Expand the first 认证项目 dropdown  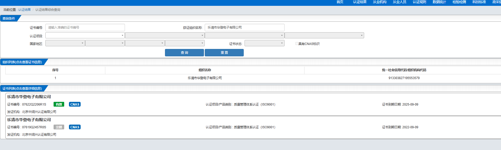85,35
